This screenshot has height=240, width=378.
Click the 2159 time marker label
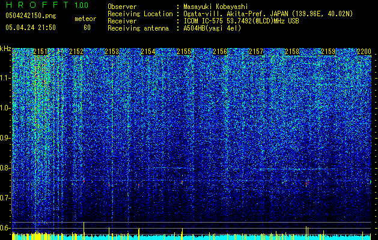pyautogui.click(x=328, y=52)
